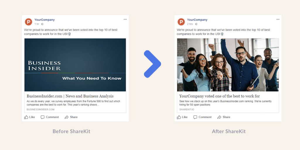Click the '1 hr' timestamp
The height and width of the screenshot is (150, 300).
pyautogui.click(x=37, y=24)
